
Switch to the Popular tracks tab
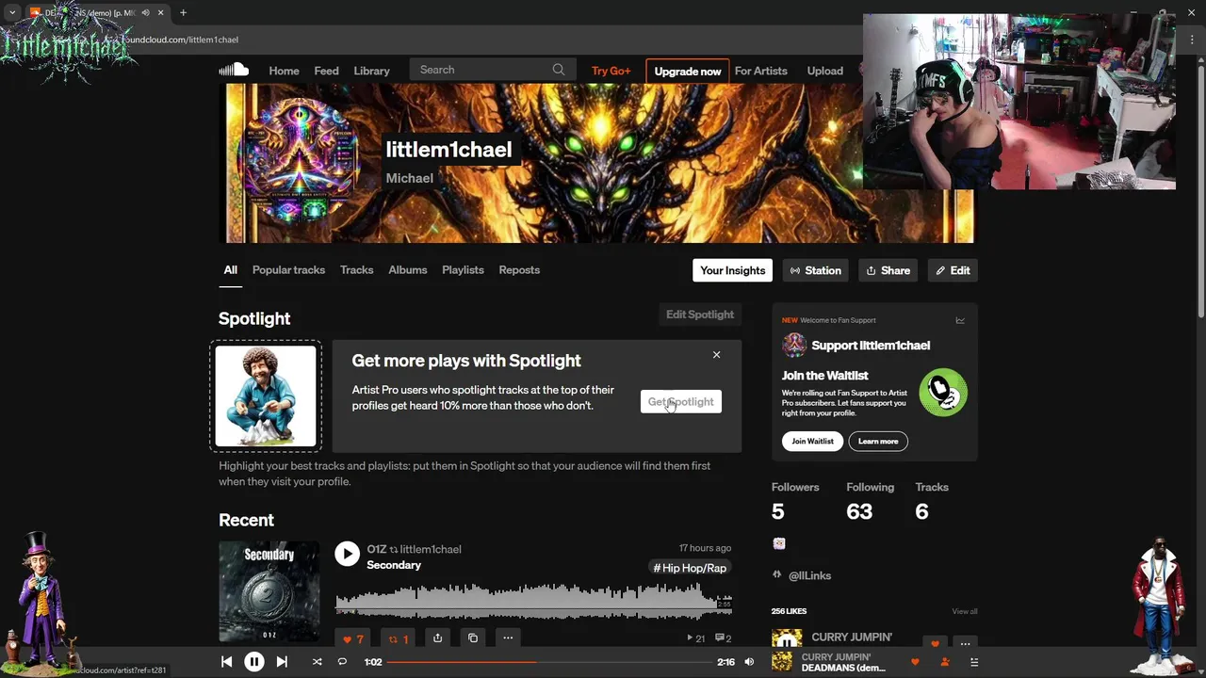(288, 270)
